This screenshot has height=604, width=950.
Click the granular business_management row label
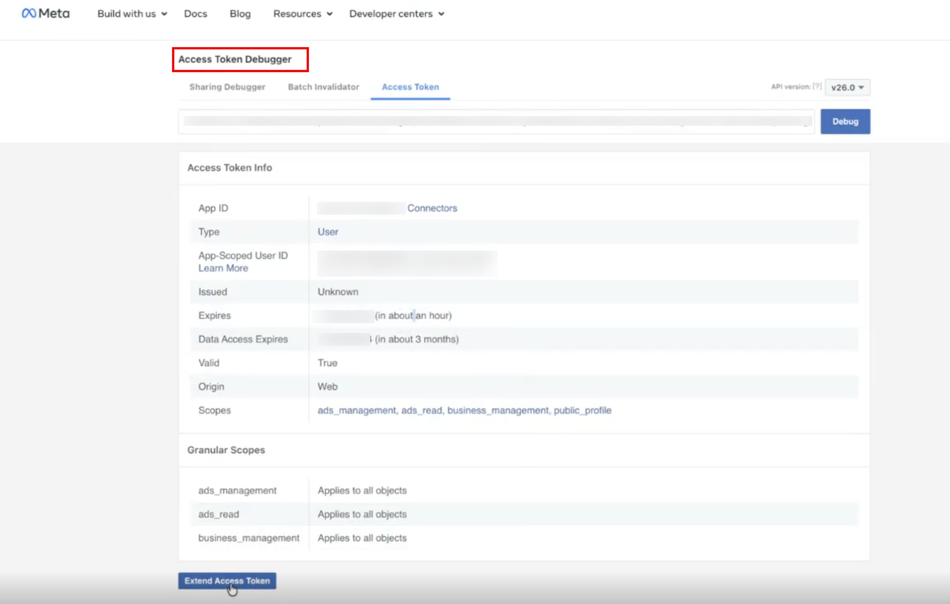[x=249, y=538]
